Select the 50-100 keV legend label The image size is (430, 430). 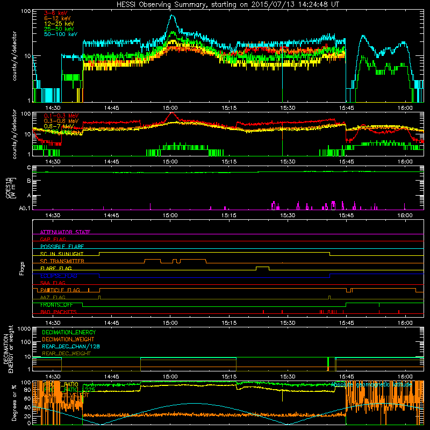(61, 34)
